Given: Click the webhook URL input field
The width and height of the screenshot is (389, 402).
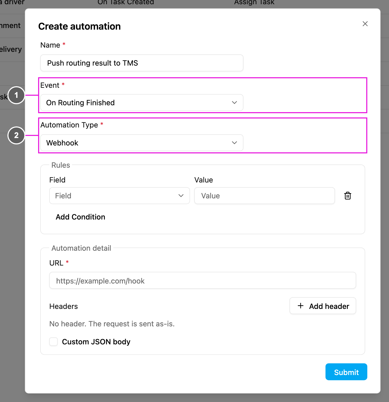Looking at the screenshot, I should click(x=203, y=280).
